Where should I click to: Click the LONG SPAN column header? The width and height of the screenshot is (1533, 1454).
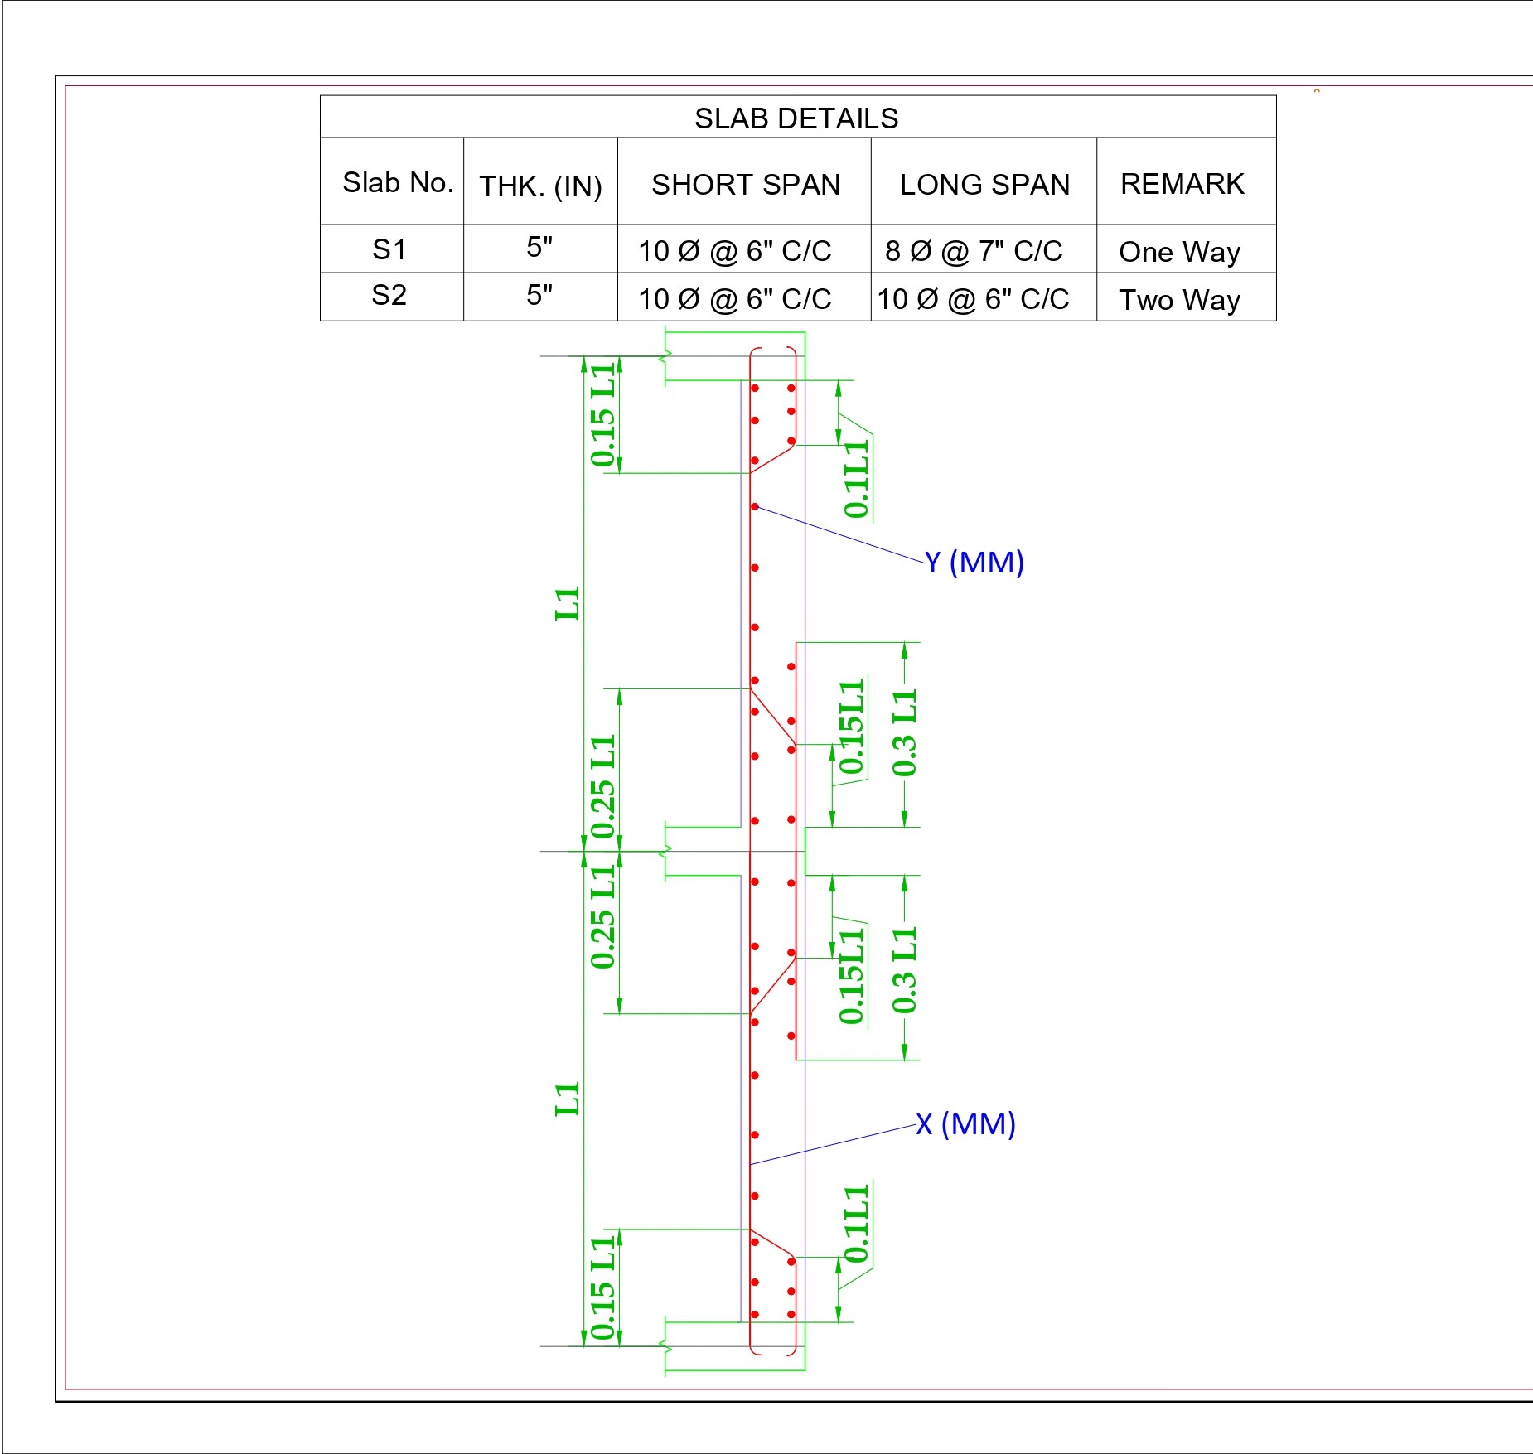click(984, 184)
